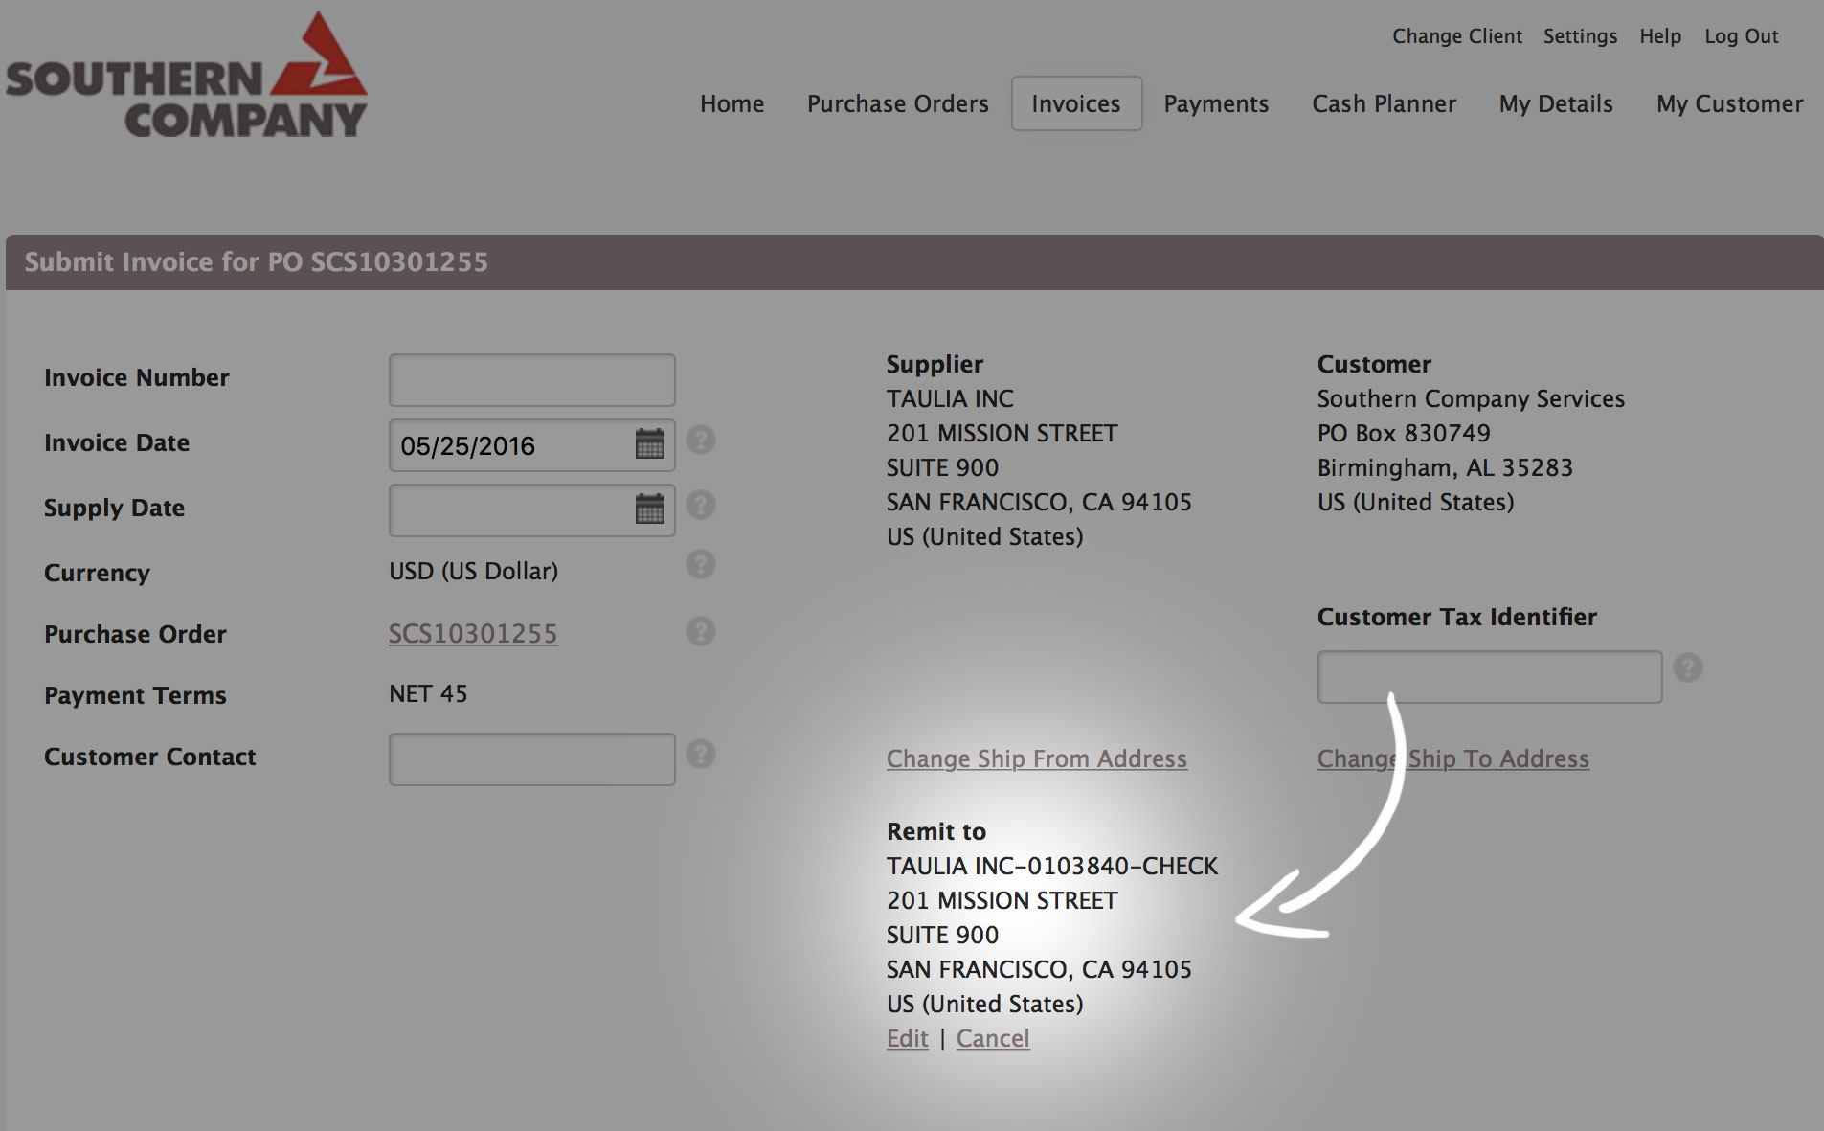The width and height of the screenshot is (1824, 1131).
Task: Click the help icon beside Customer Contact
Action: [701, 754]
